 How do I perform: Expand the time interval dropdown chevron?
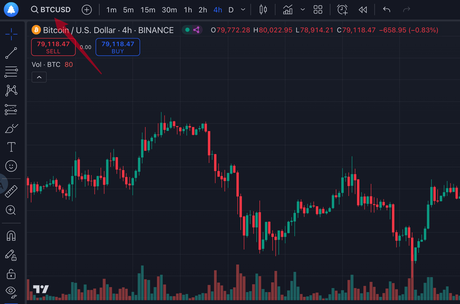click(243, 10)
